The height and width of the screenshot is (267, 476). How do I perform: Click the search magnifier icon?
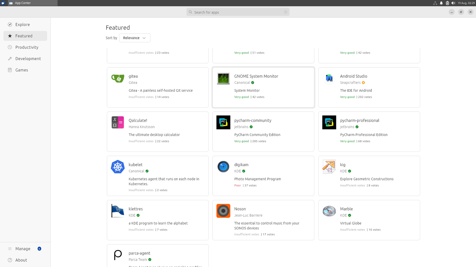(190, 12)
